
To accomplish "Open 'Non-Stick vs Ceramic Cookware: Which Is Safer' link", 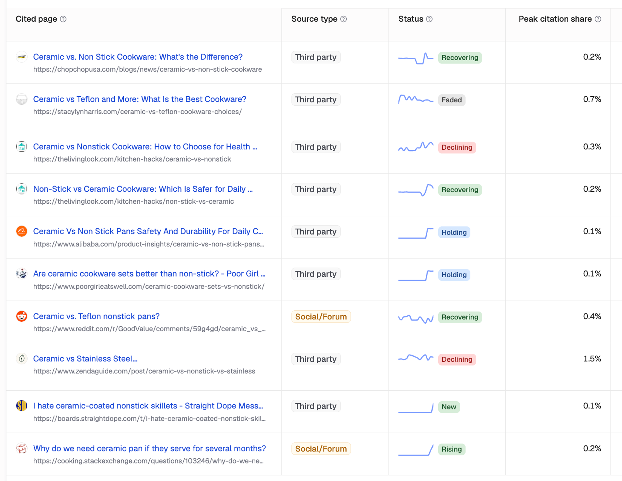I will 143,189.
